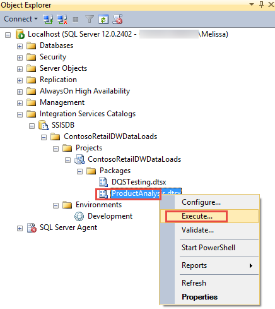
Task: Select the Localhost (SQL Server 12.0.2402) label
Action: tap(128, 34)
